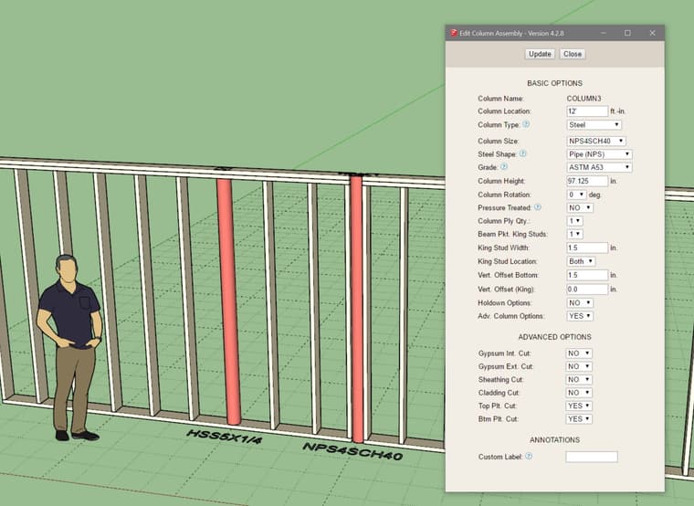
Task: Open the Column Type dropdown
Action: [594, 125]
